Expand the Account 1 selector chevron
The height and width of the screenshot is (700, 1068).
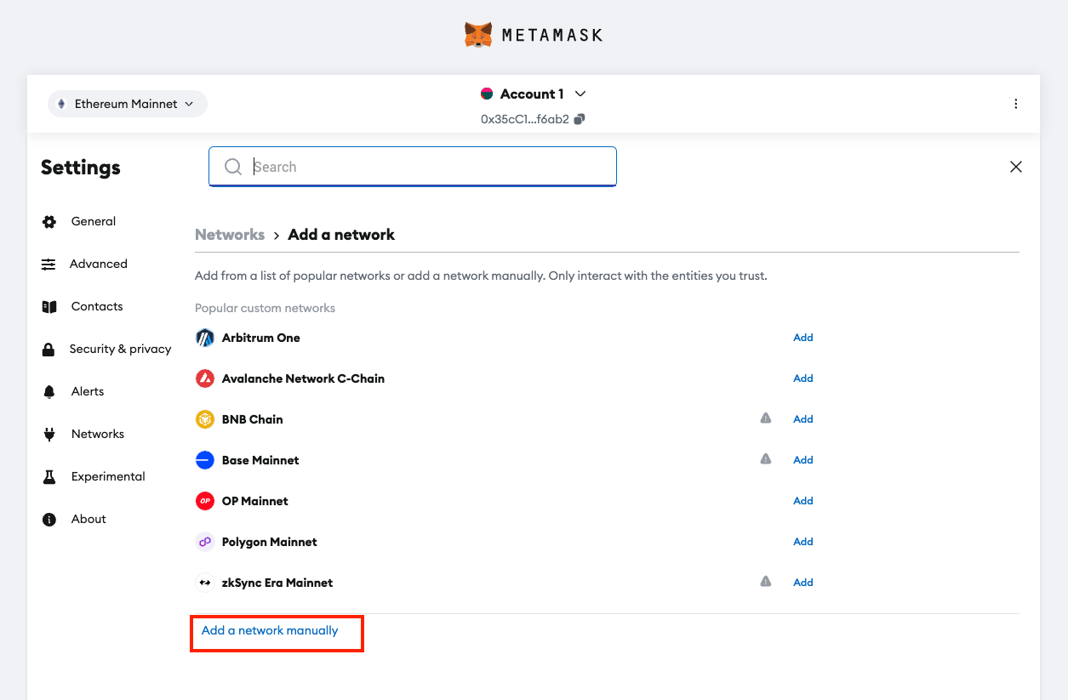580,94
